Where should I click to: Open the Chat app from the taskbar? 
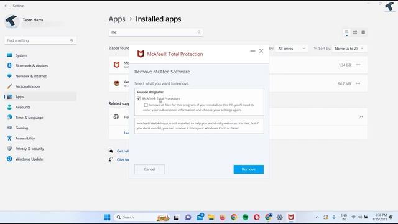tap(188, 217)
